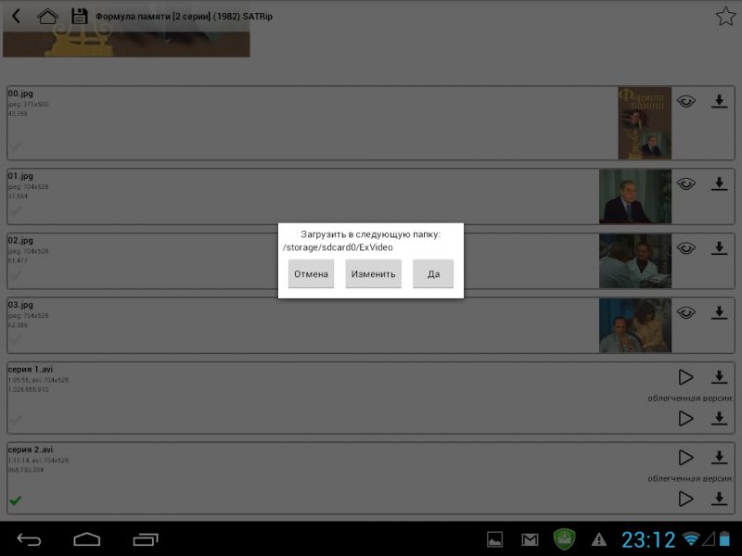Go to home via the house icon

pos(47,16)
